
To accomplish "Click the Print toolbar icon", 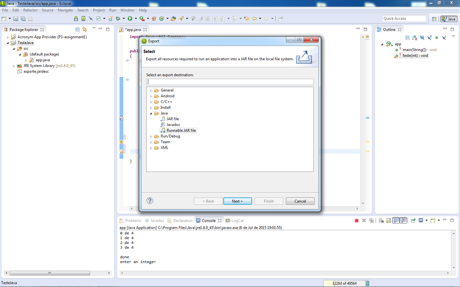I will (30, 19).
